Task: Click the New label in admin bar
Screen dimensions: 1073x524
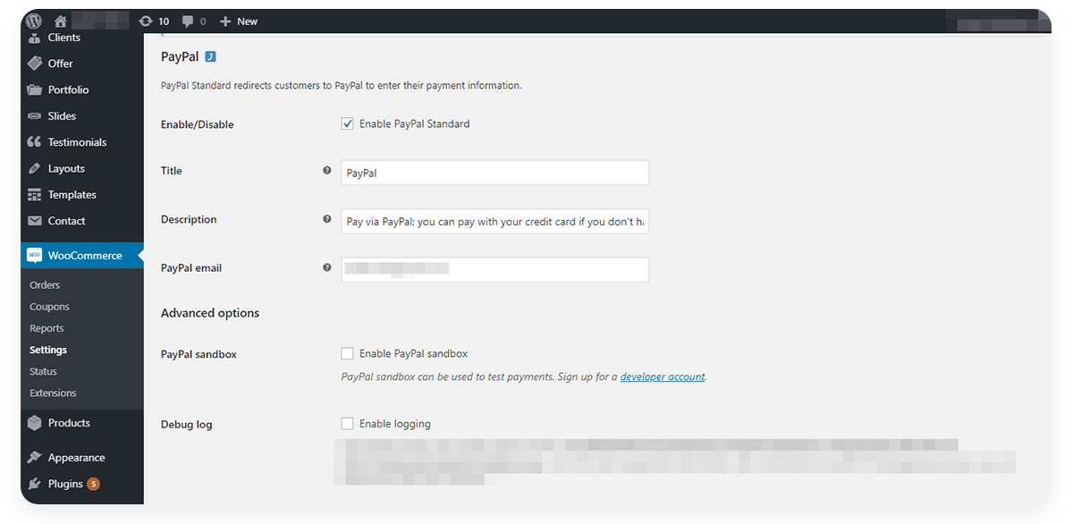Action: pyautogui.click(x=248, y=21)
